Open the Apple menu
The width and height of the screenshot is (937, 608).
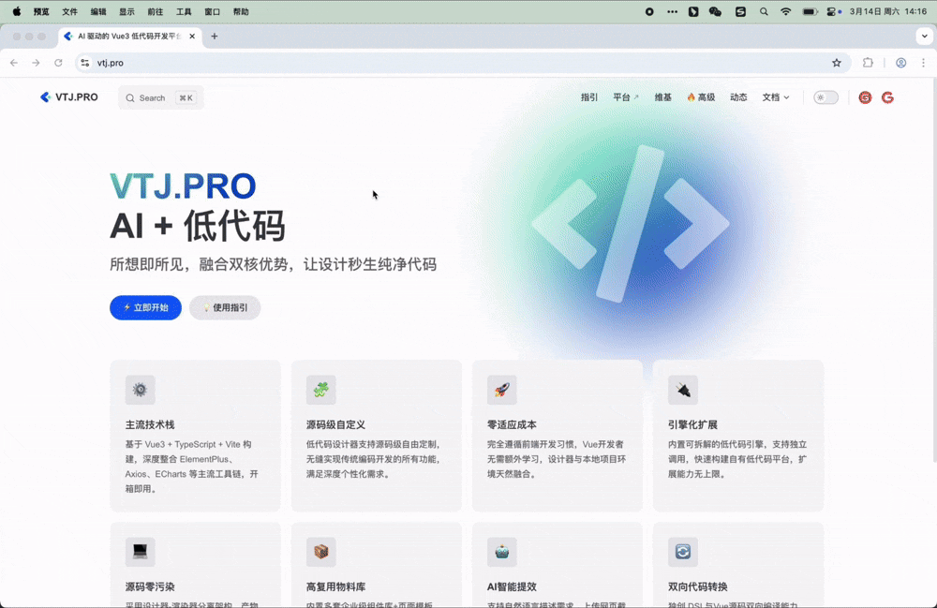16,11
